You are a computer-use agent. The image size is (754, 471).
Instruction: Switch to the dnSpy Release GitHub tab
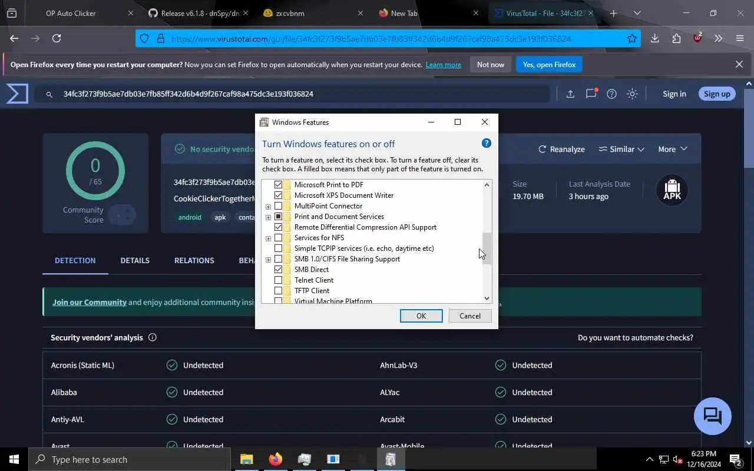tap(199, 13)
